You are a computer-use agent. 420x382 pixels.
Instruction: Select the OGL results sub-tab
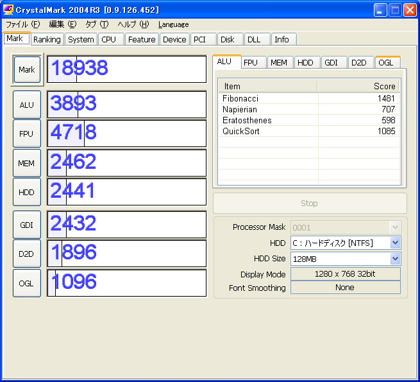[387, 62]
